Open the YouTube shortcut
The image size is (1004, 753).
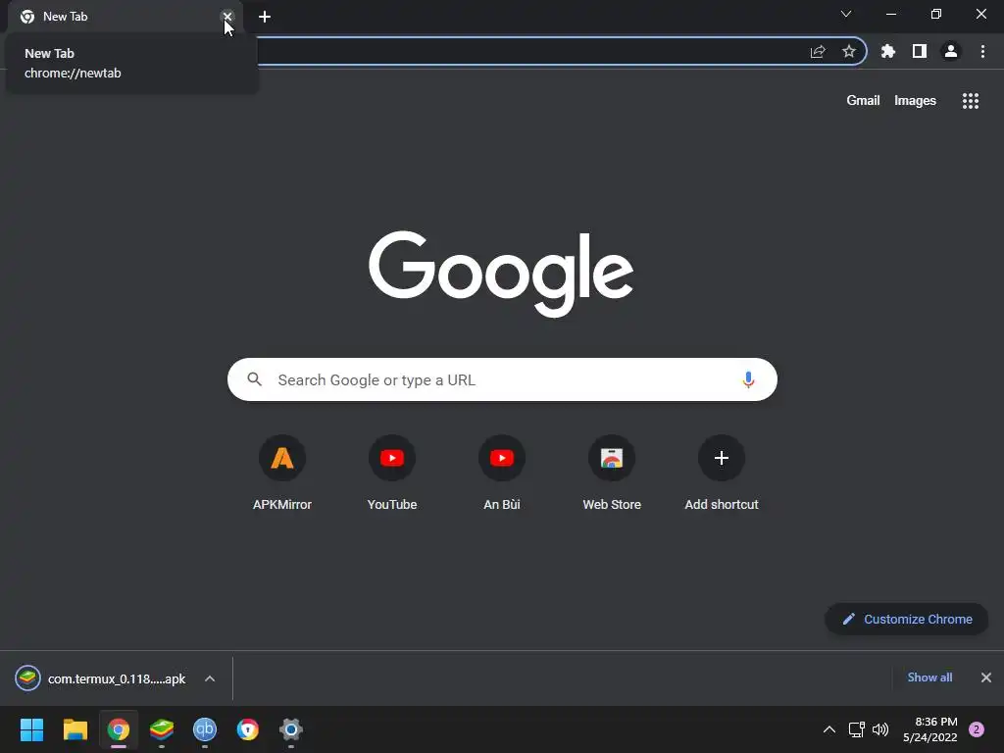pyautogui.click(x=392, y=474)
